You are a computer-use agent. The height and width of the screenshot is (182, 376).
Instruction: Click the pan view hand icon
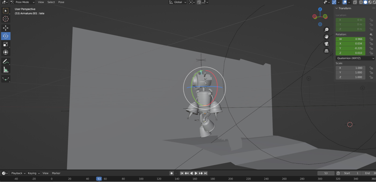[327, 37]
